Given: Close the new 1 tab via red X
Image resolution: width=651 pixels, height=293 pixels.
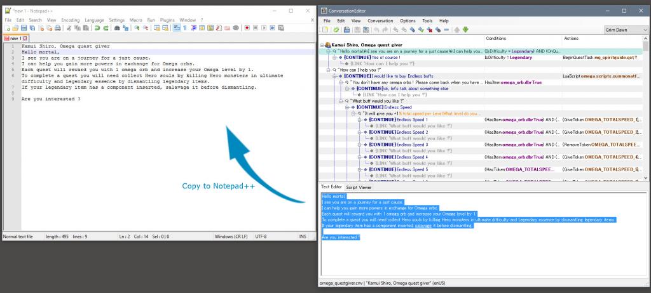Looking at the screenshot, I should pyautogui.click(x=25, y=38).
